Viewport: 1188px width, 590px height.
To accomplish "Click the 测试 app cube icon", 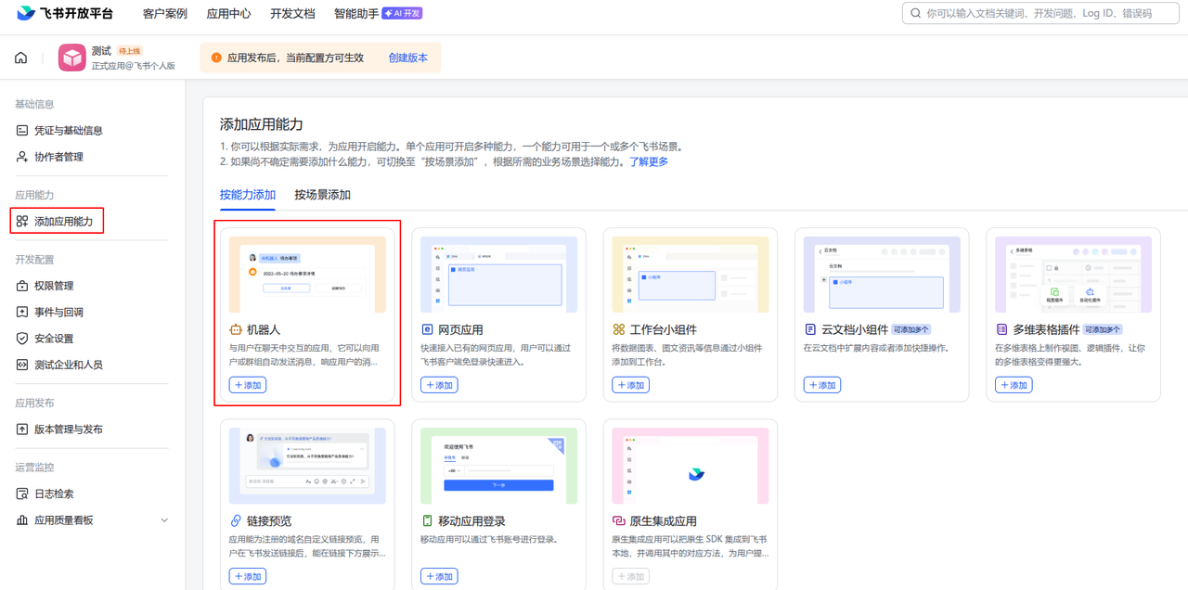I will click(72, 57).
